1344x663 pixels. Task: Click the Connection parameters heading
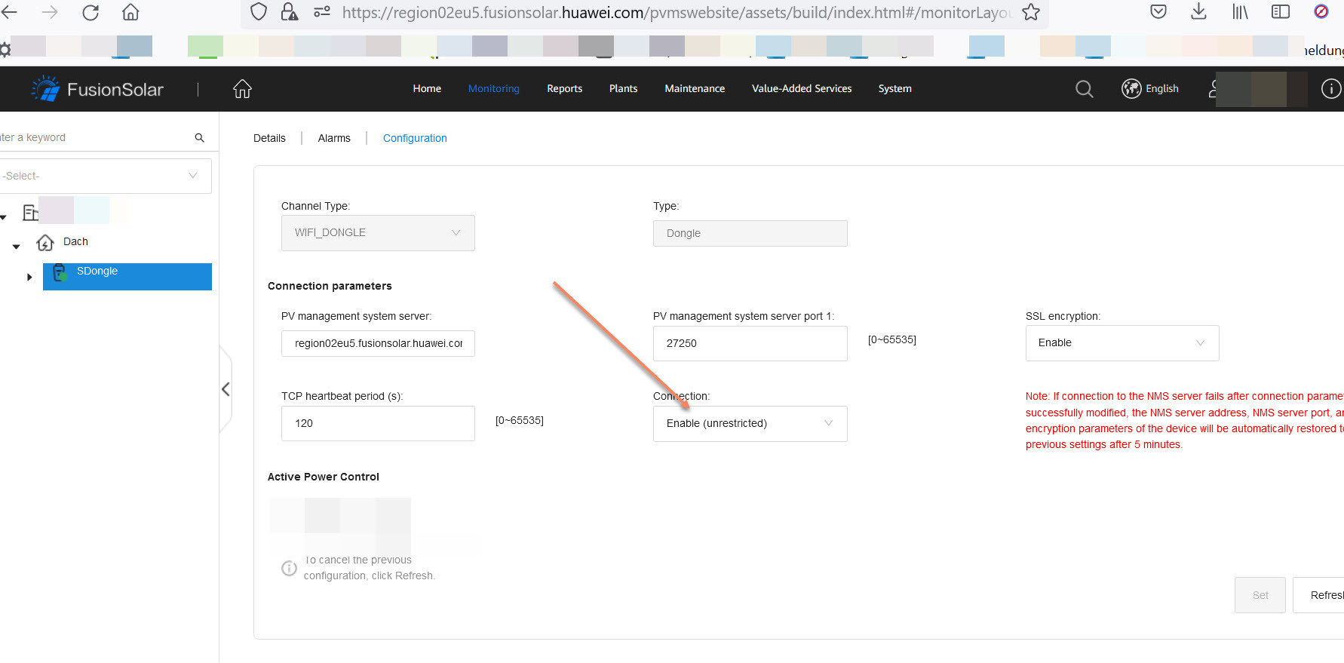[x=330, y=286]
